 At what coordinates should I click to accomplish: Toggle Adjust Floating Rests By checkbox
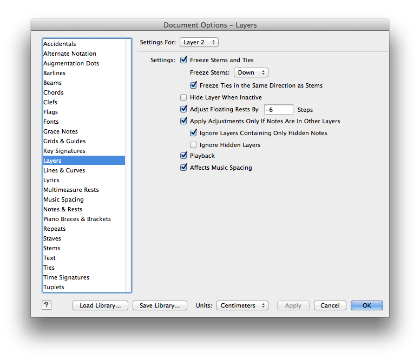(183, 109)
